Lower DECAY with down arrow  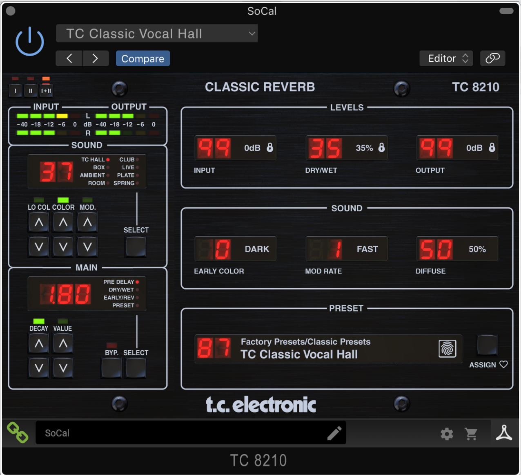coord(39,368)
